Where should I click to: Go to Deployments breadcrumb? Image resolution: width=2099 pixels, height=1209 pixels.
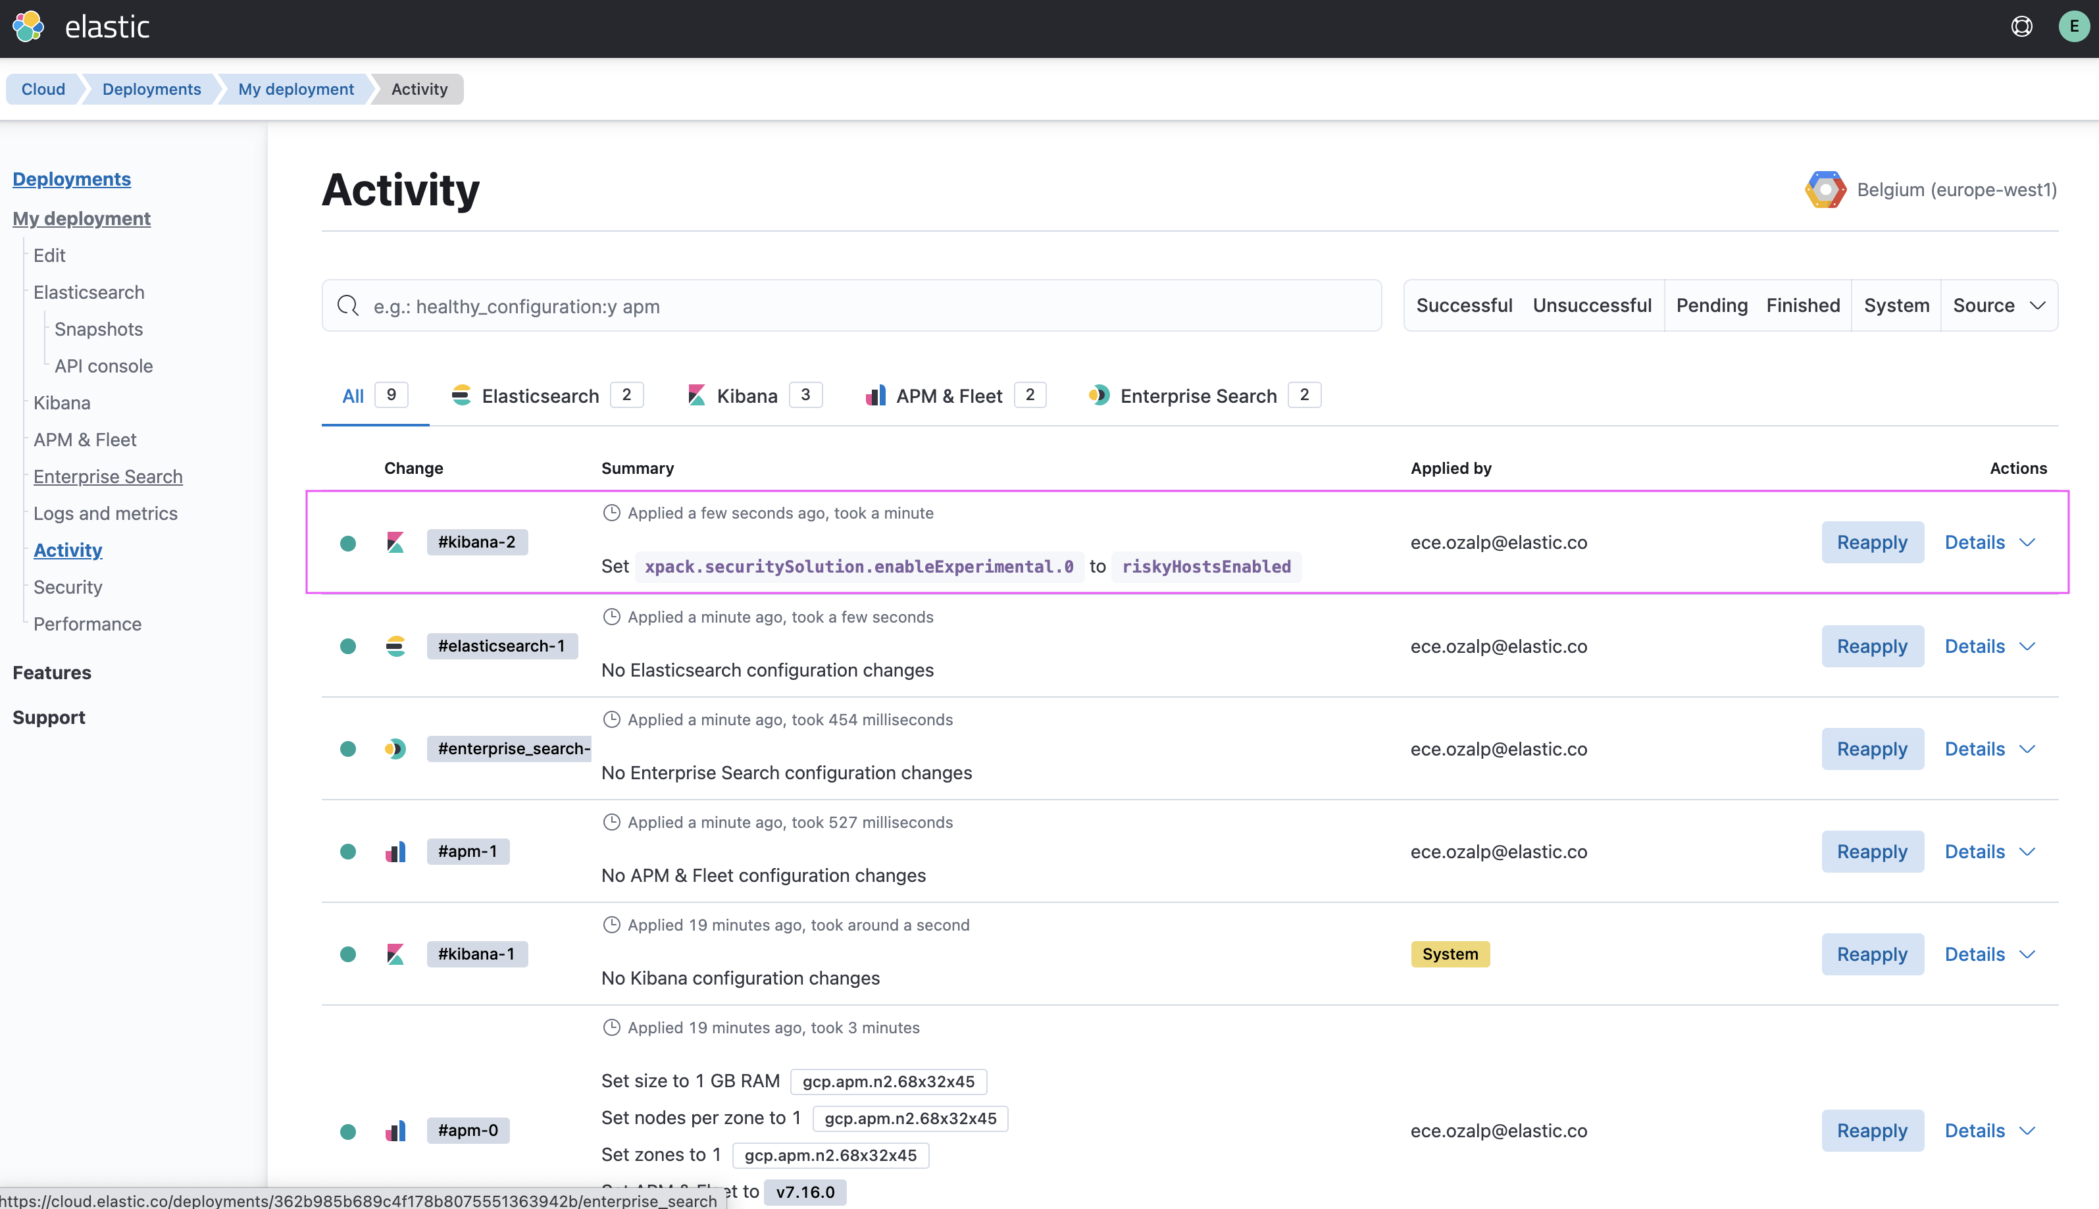click(152, 89)
